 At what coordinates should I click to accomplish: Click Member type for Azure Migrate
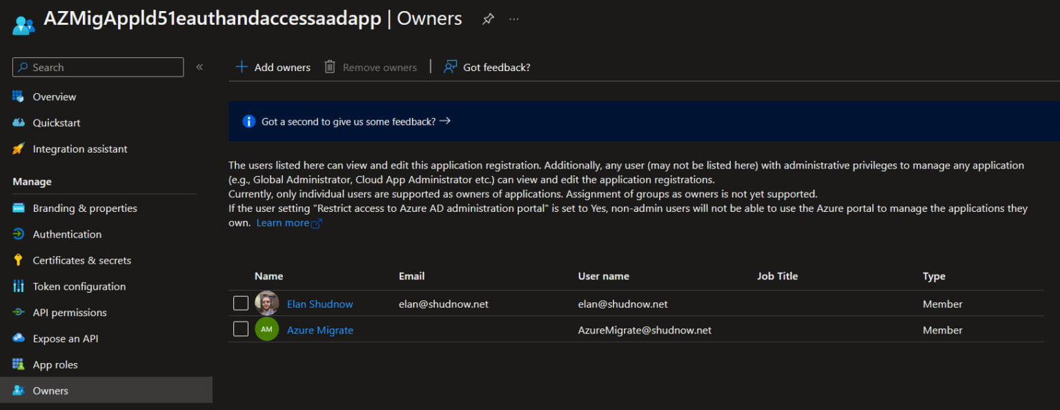click(x=943, y=331)
